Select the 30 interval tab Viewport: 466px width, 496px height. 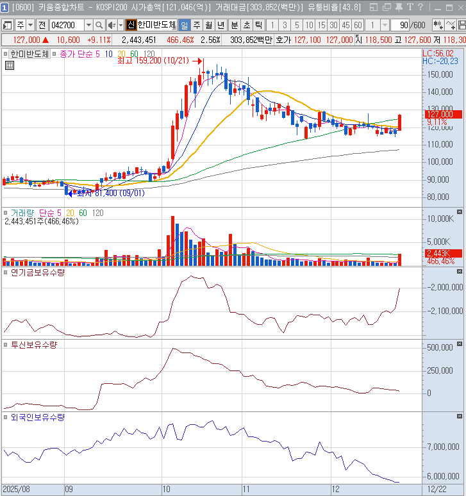pyautogui.click(x=333, y=25)
